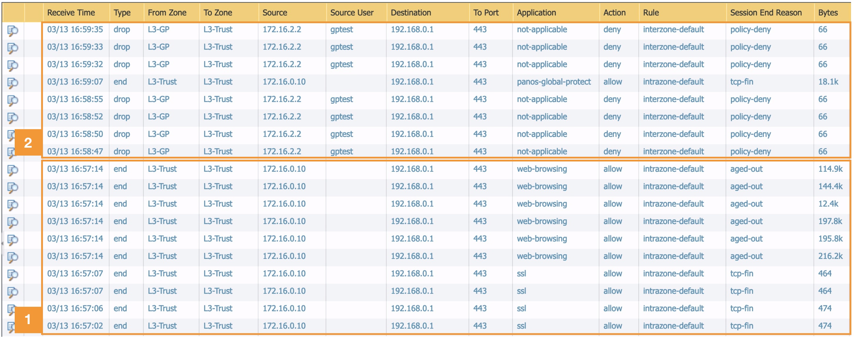Click the not-applicable application link
854x337 pixels.
click(x=542, y=29)
